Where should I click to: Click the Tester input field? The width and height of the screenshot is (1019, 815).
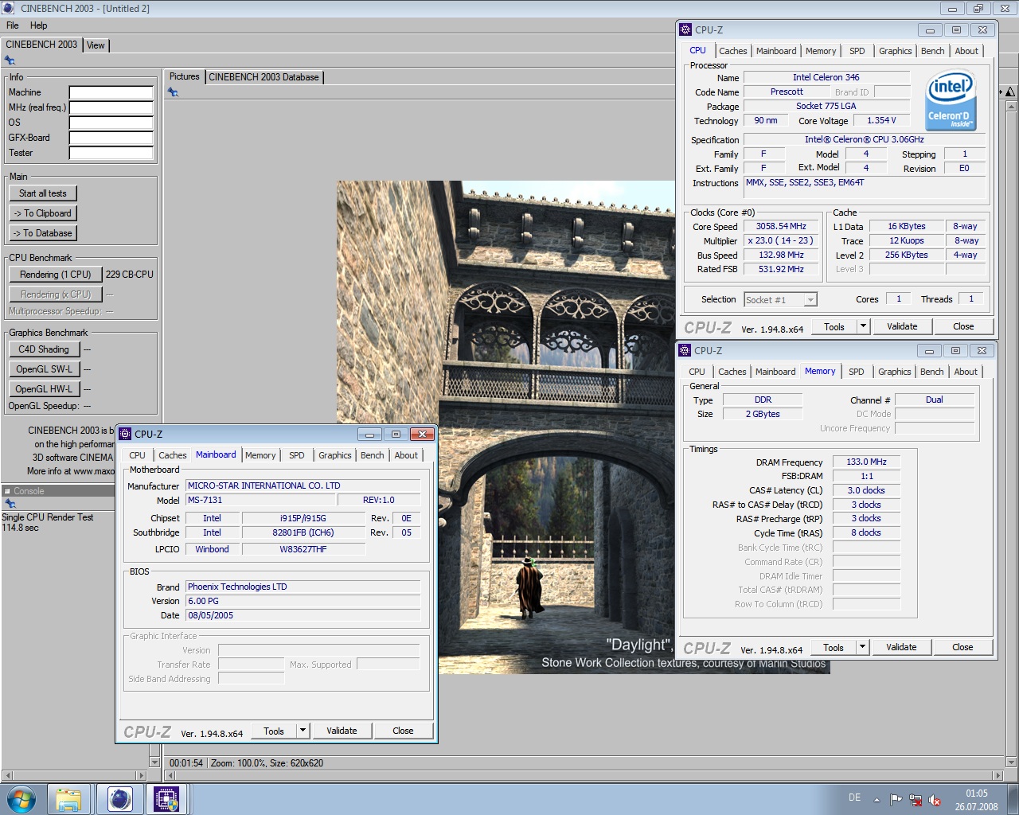[x=111, y=153]
